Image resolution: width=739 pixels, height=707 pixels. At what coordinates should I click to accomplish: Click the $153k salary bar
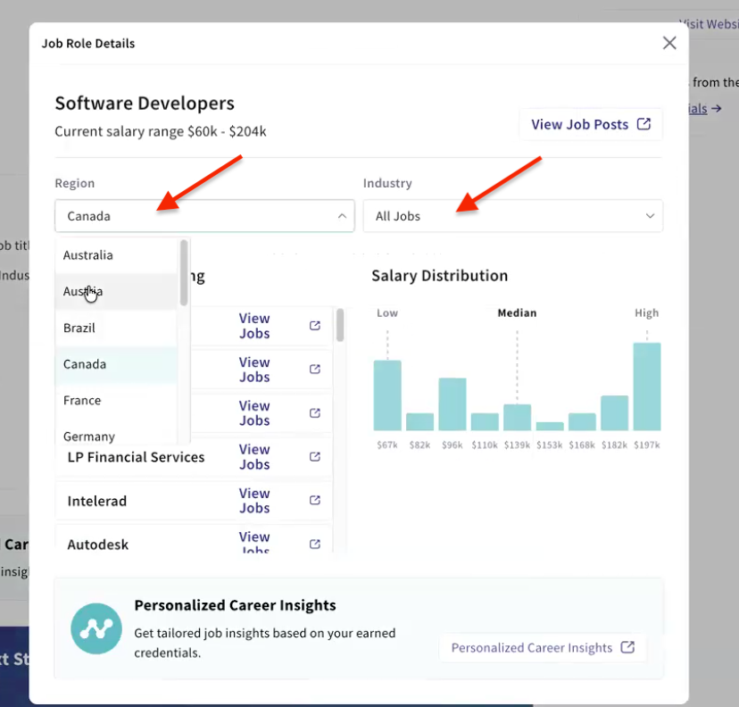[550, 426]
